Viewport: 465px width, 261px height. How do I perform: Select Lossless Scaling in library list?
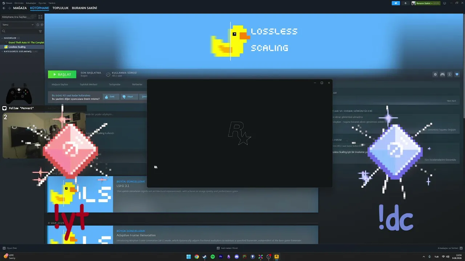coord(22,47)
